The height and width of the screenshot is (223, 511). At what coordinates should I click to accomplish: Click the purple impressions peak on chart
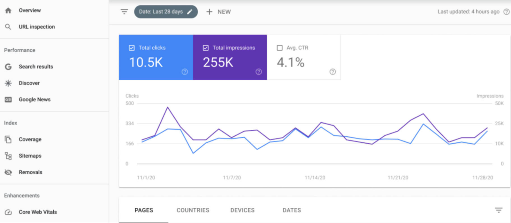(168, 107)
